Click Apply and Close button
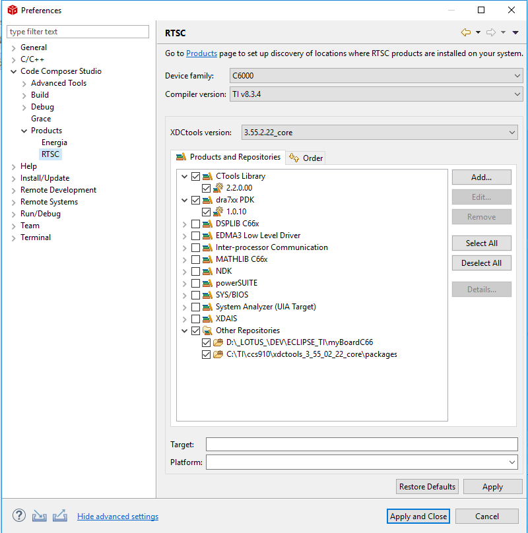 click(x=418, y=517)
